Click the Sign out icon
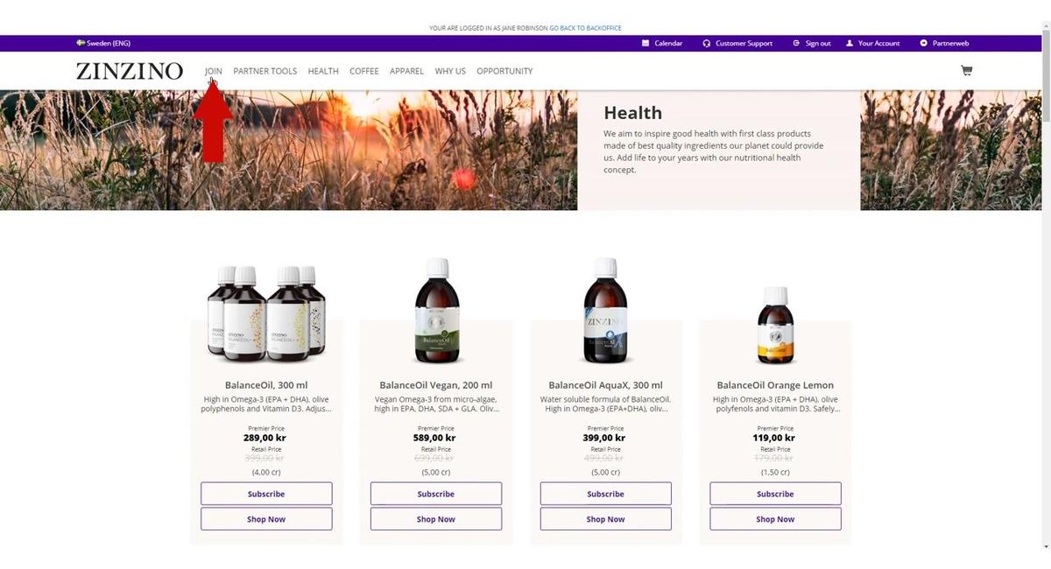Viewport: 1051px width, 569px height. [796, 43]
